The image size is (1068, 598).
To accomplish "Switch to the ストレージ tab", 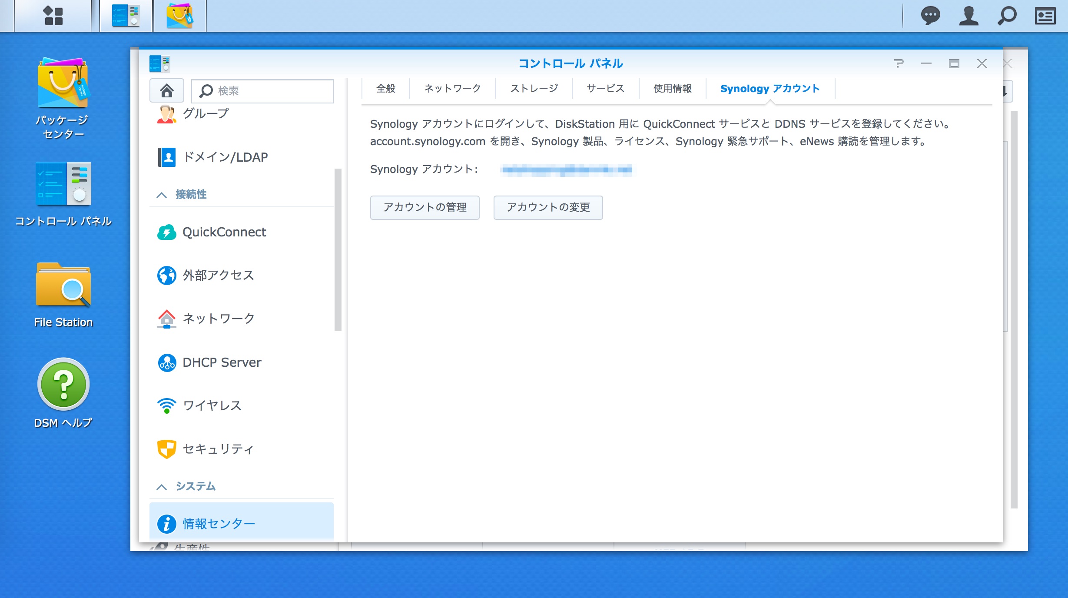I will point(534,89).
